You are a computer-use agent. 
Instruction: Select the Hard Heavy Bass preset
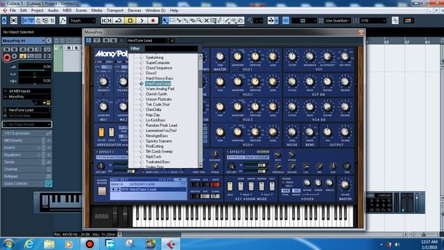(160, 78)
